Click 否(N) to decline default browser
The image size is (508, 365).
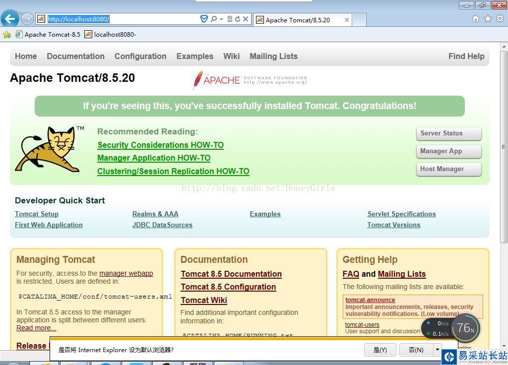coord(416,350)
